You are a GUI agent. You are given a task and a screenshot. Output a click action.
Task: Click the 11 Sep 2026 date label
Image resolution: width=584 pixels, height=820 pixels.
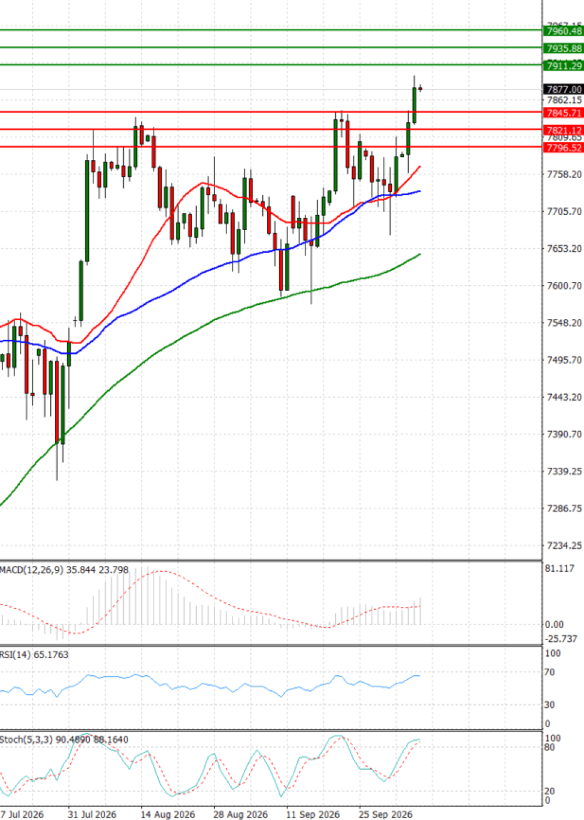point(312,814)
